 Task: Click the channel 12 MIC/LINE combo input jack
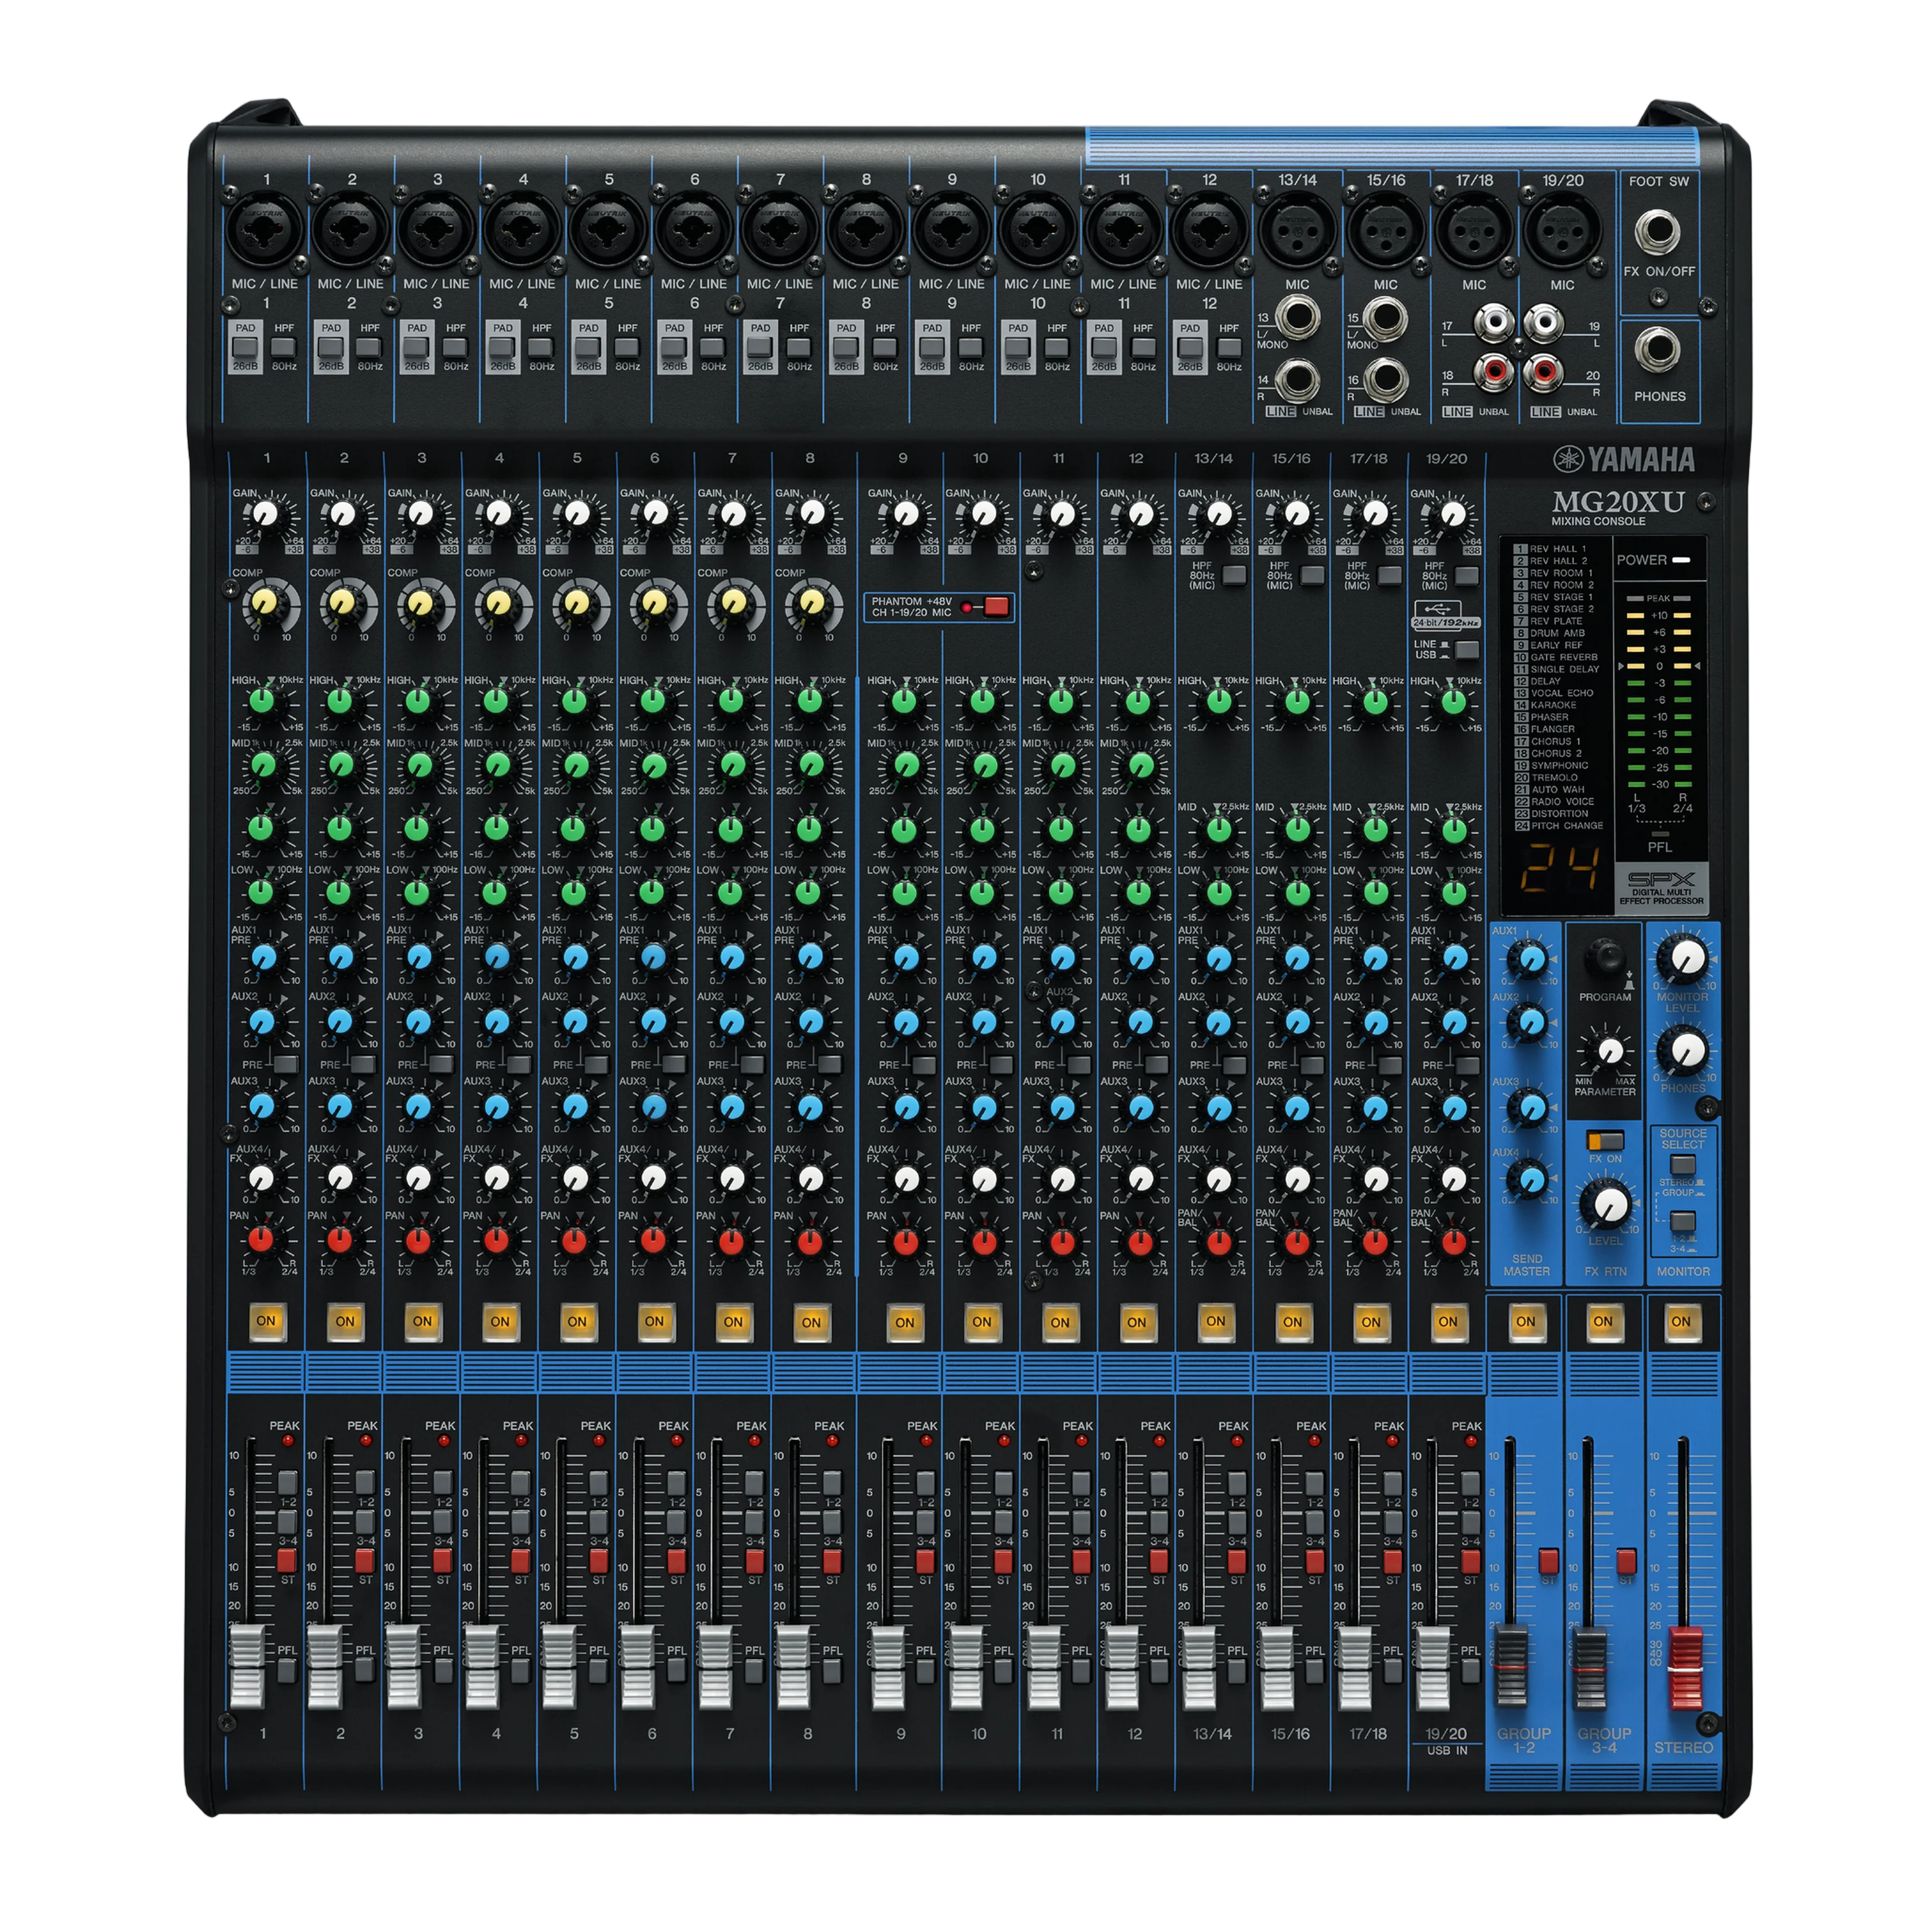(x=1209, y=229)
